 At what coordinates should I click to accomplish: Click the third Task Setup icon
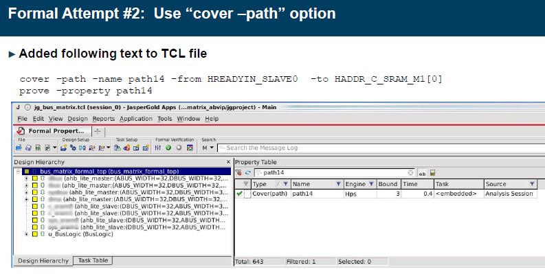(136, 148)
